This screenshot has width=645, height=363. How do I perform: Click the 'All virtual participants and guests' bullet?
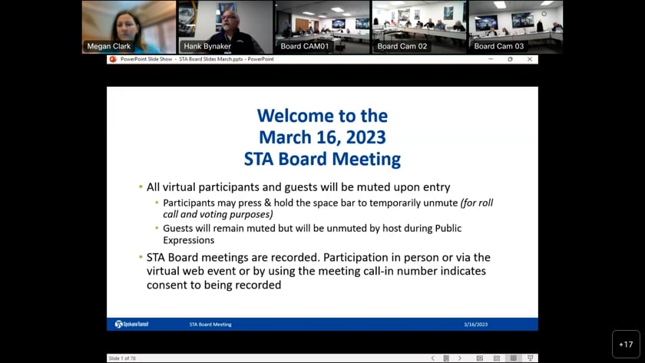click(298, 187)
